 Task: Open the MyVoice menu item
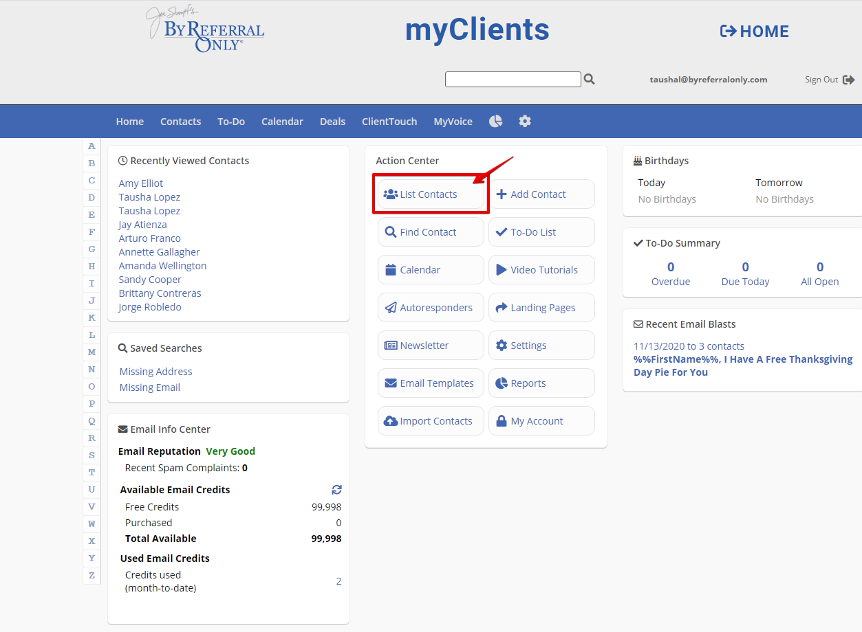(x=453, y=122)
